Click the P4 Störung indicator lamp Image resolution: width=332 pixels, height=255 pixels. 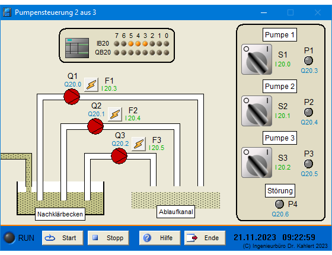point(279,204)
